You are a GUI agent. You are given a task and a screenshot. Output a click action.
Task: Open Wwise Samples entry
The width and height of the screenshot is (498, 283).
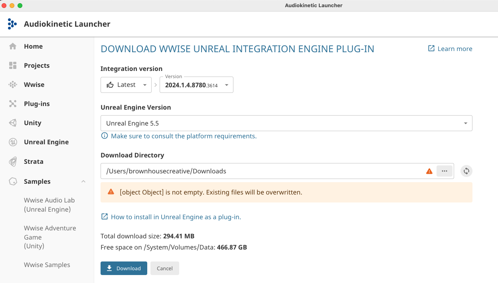click(47, 265)
